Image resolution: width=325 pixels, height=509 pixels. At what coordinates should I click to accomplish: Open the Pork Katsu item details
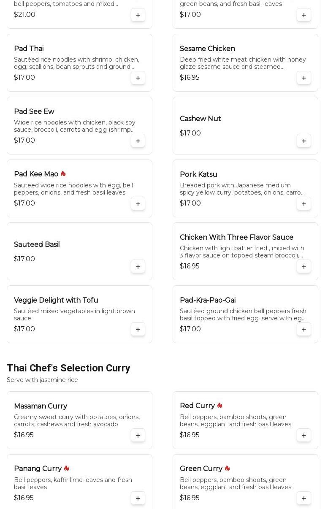tap(198, 174)
